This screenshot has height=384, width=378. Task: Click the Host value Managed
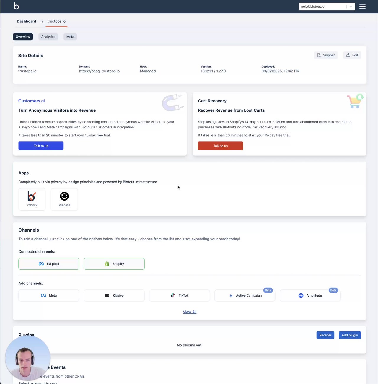148,71
